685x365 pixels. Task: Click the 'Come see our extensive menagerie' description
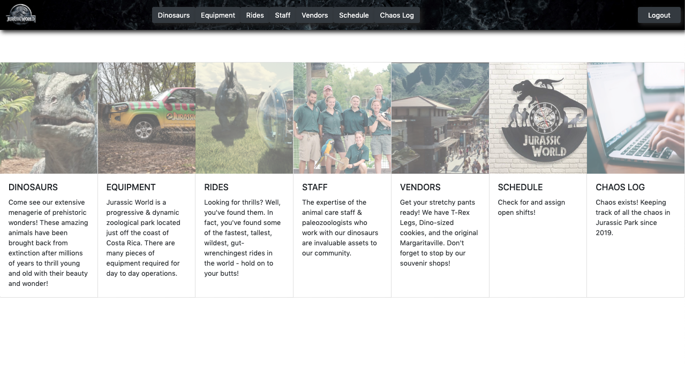[x=49, y=243]
